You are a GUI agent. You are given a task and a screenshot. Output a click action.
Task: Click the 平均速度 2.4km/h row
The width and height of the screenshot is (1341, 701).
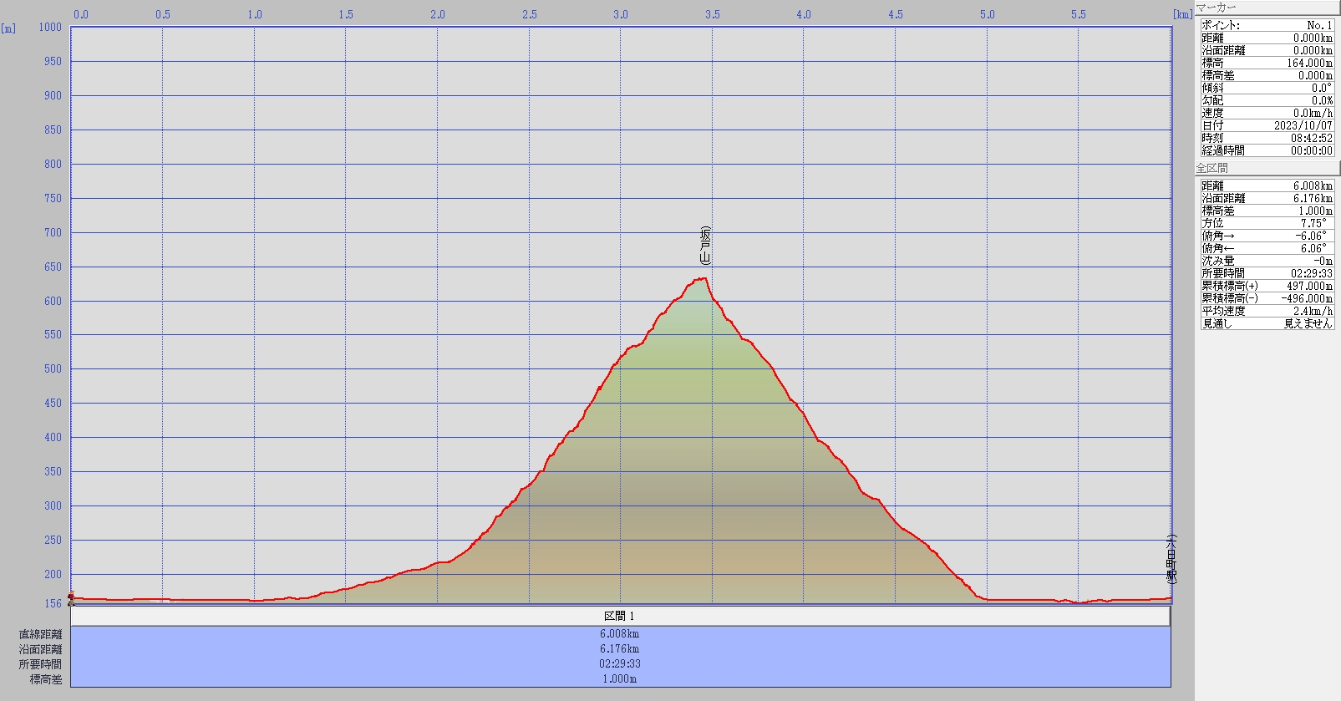1267,311
